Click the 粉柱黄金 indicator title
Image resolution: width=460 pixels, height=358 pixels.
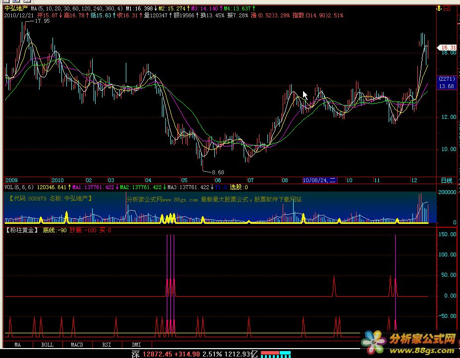[x=22, y=230]
